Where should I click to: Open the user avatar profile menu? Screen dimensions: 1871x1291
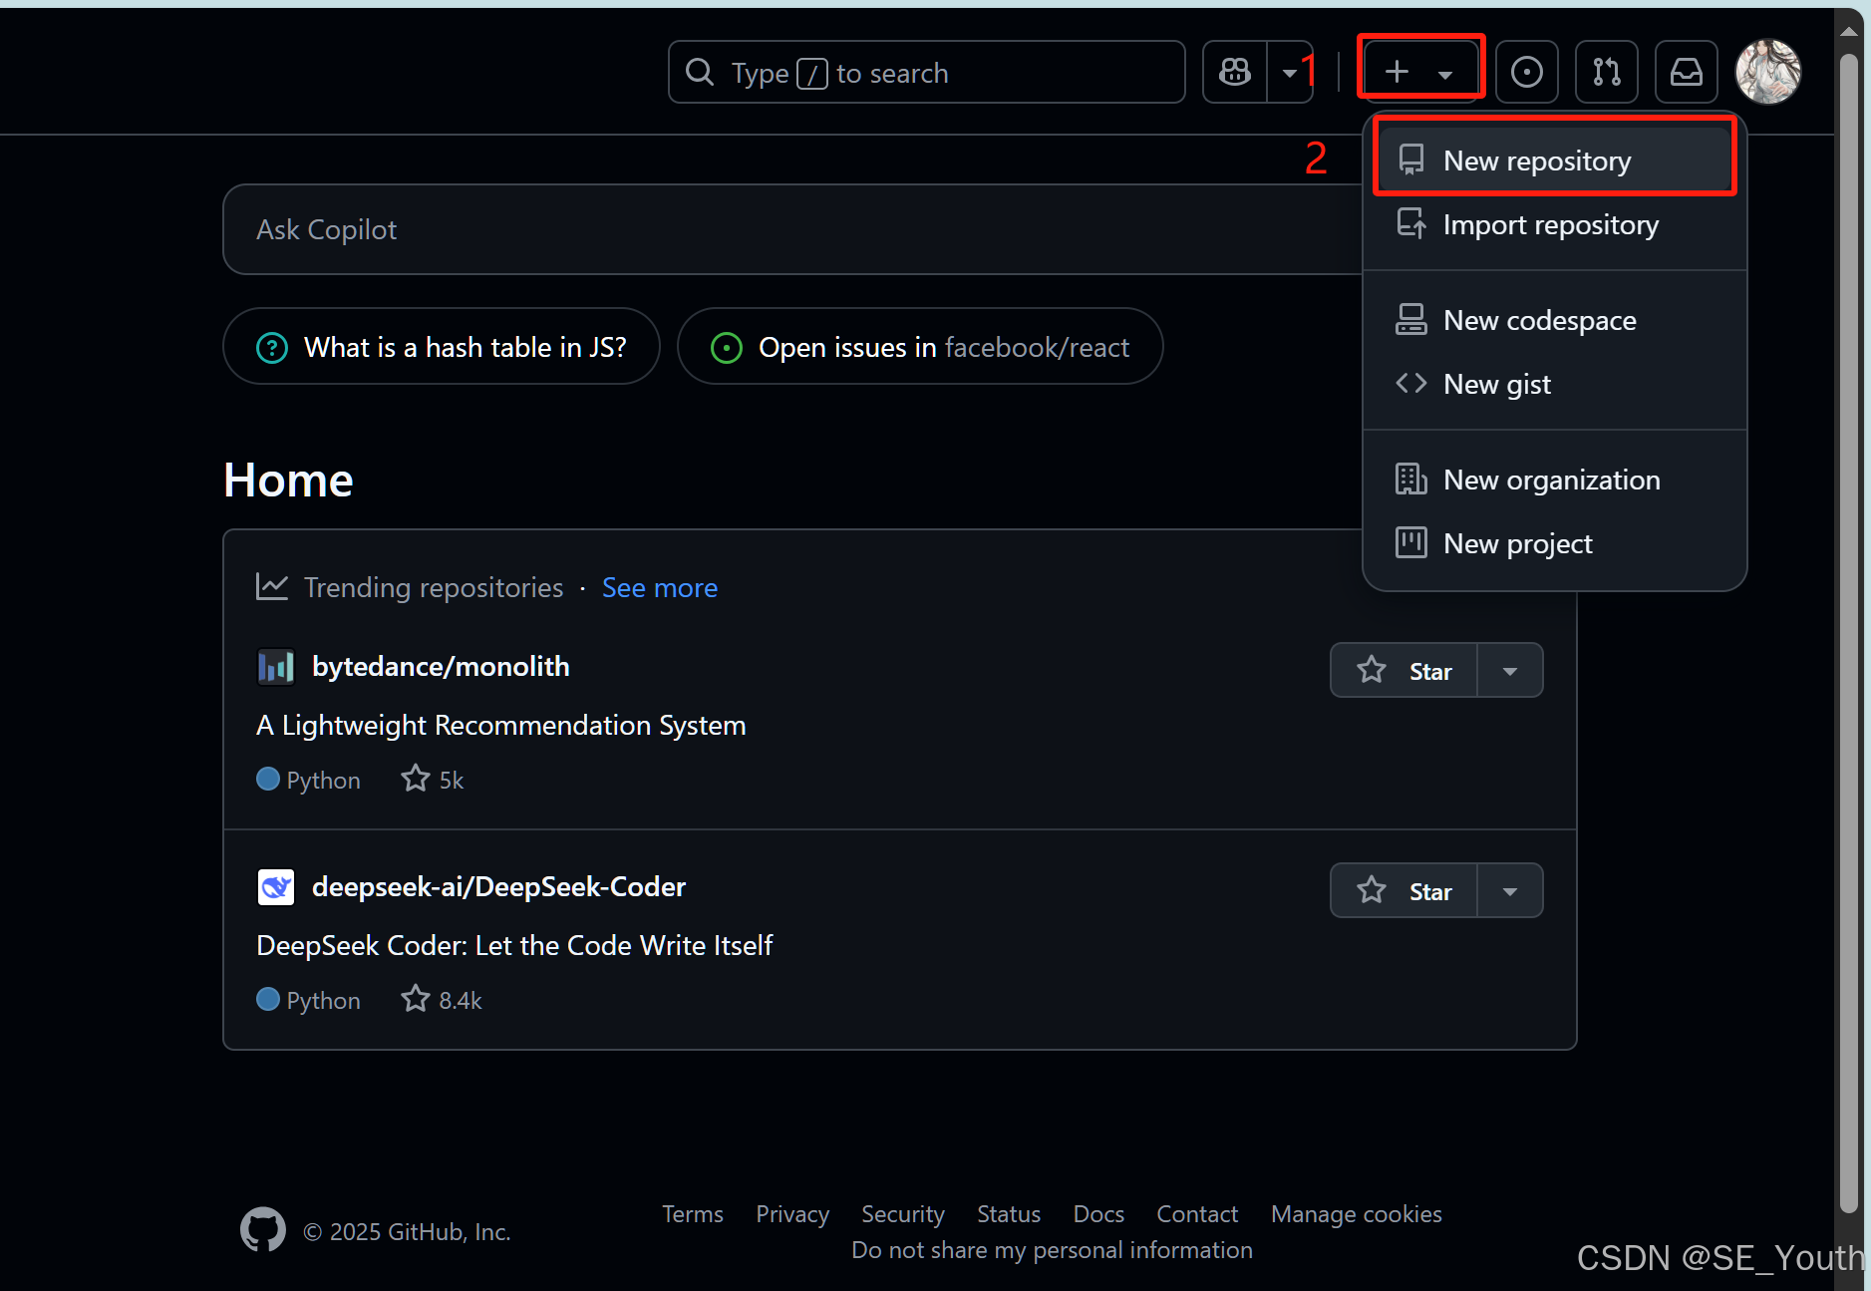pyautogui.click(x=1767, y=72)
